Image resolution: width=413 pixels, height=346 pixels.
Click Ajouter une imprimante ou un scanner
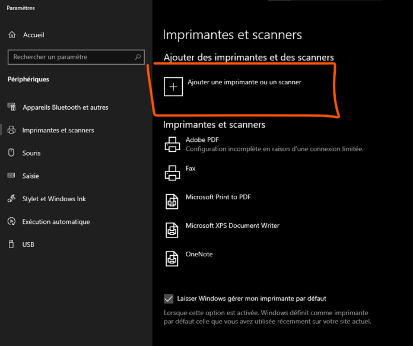244,82
